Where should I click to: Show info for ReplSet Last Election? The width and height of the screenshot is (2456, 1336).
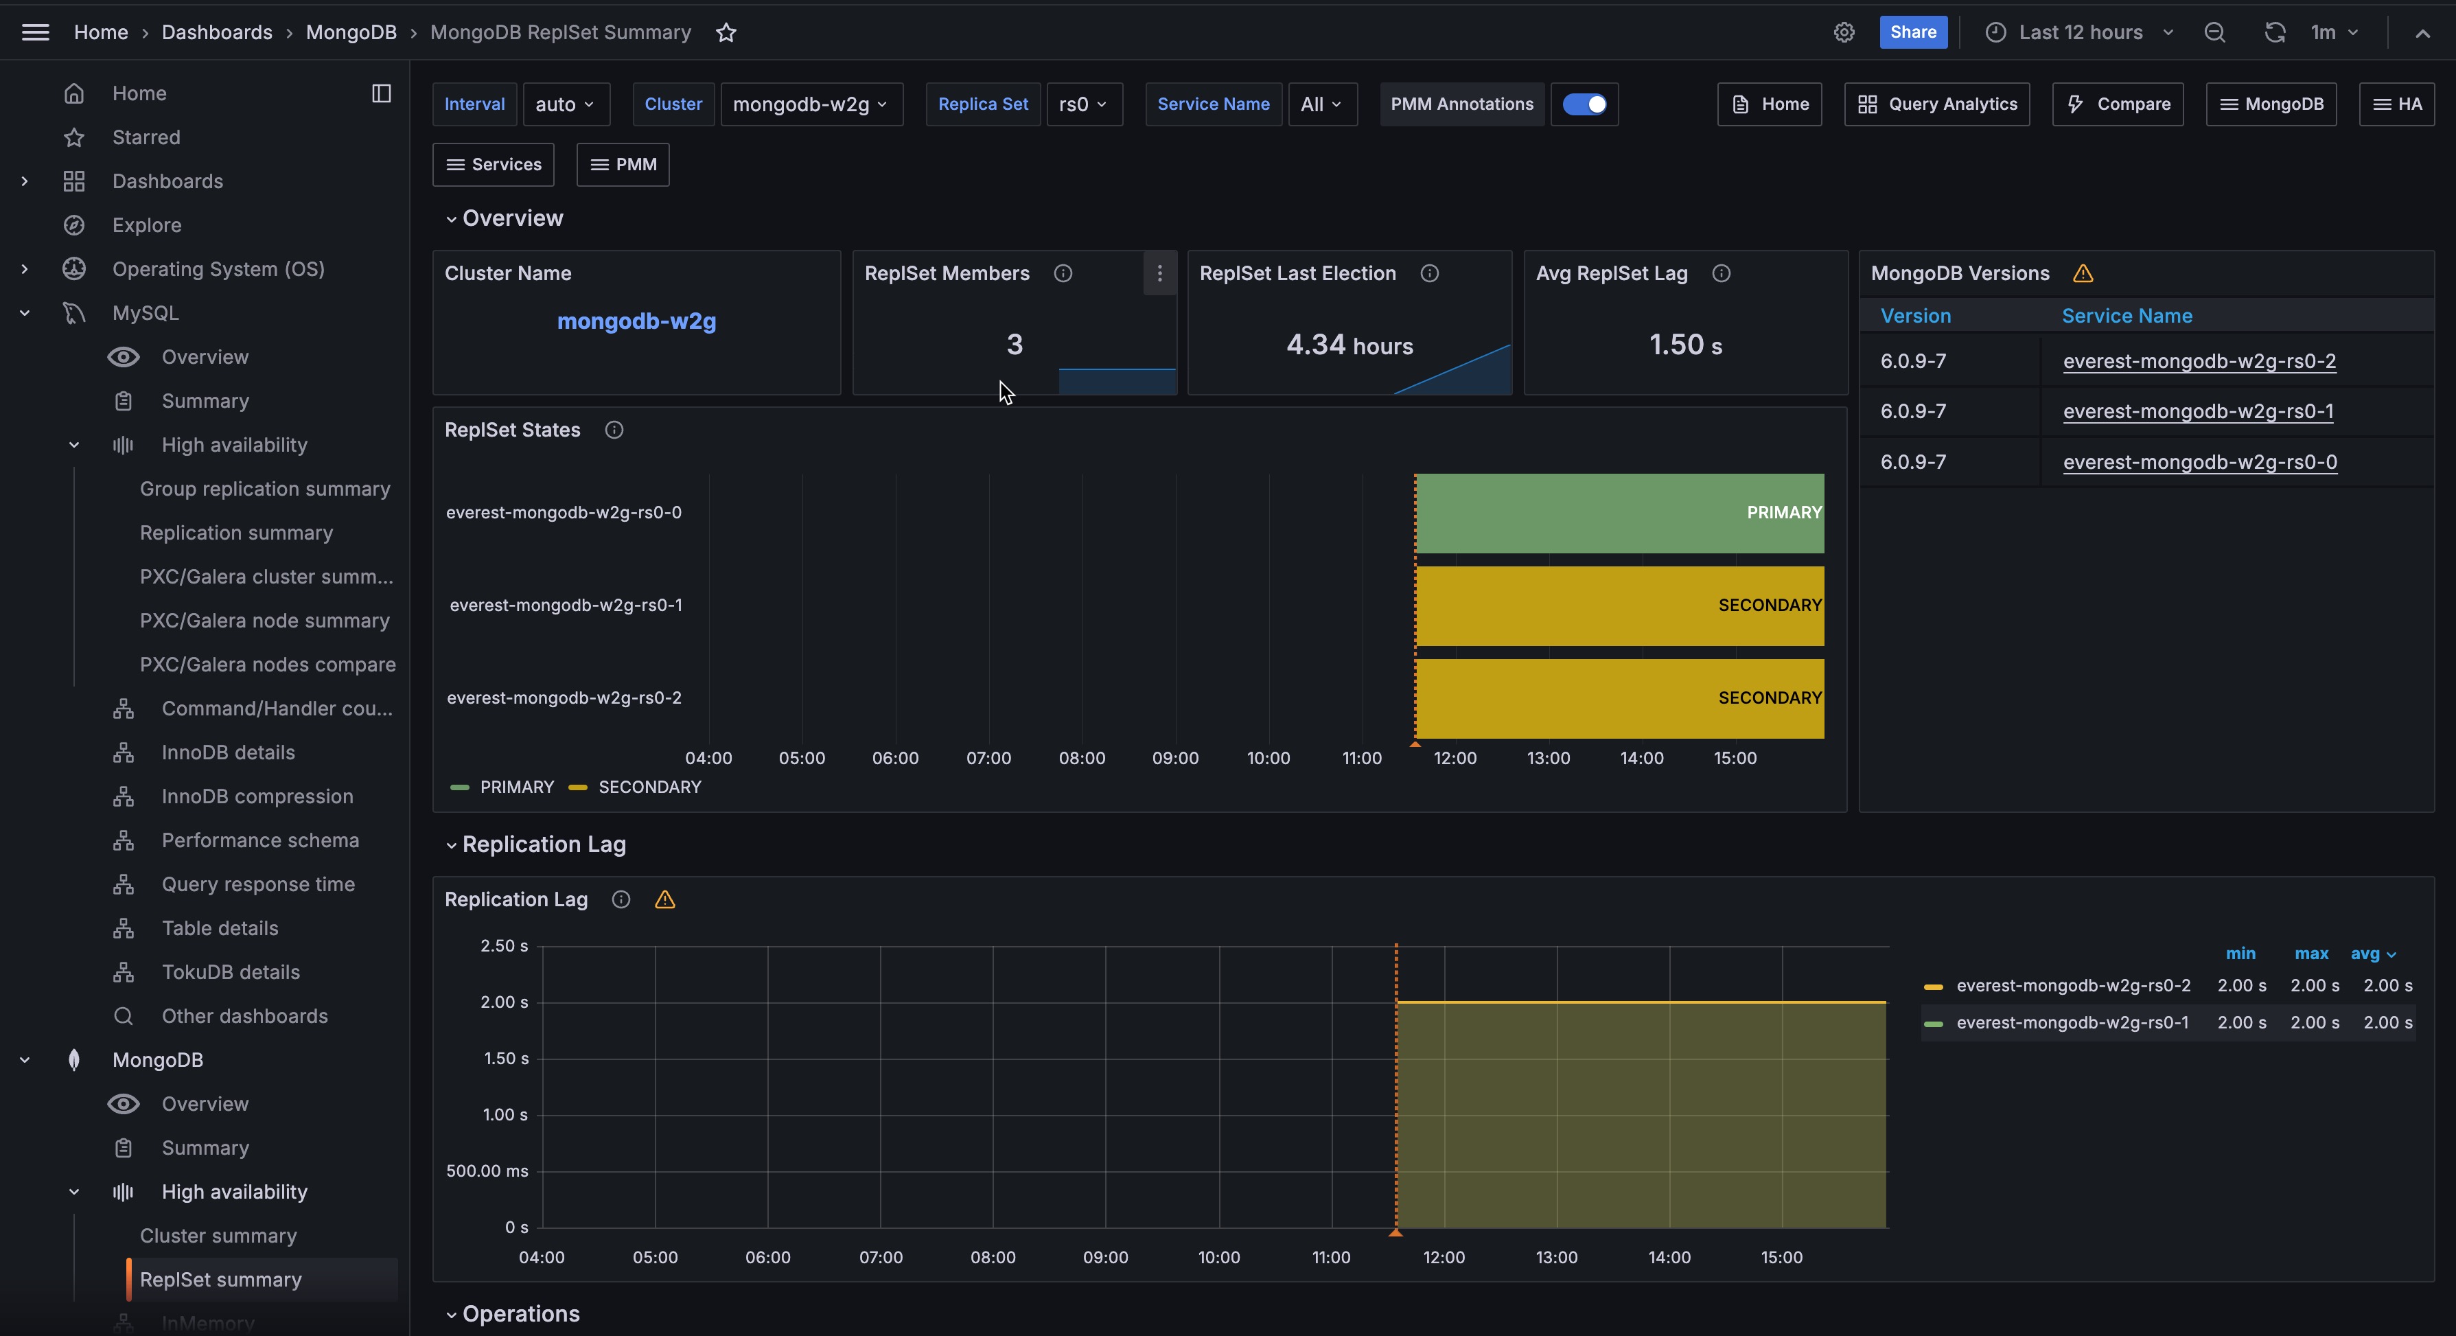point(1429,274)
